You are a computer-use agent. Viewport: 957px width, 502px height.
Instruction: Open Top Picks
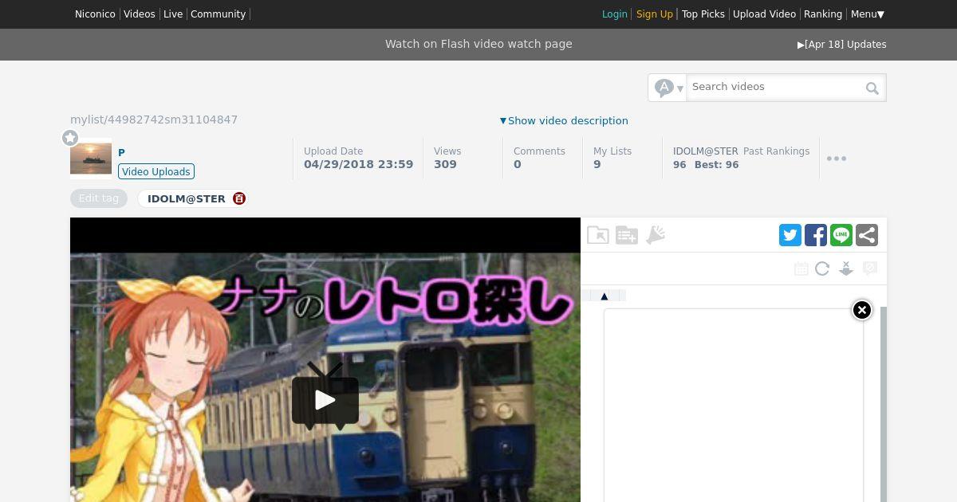click(703, 14)
